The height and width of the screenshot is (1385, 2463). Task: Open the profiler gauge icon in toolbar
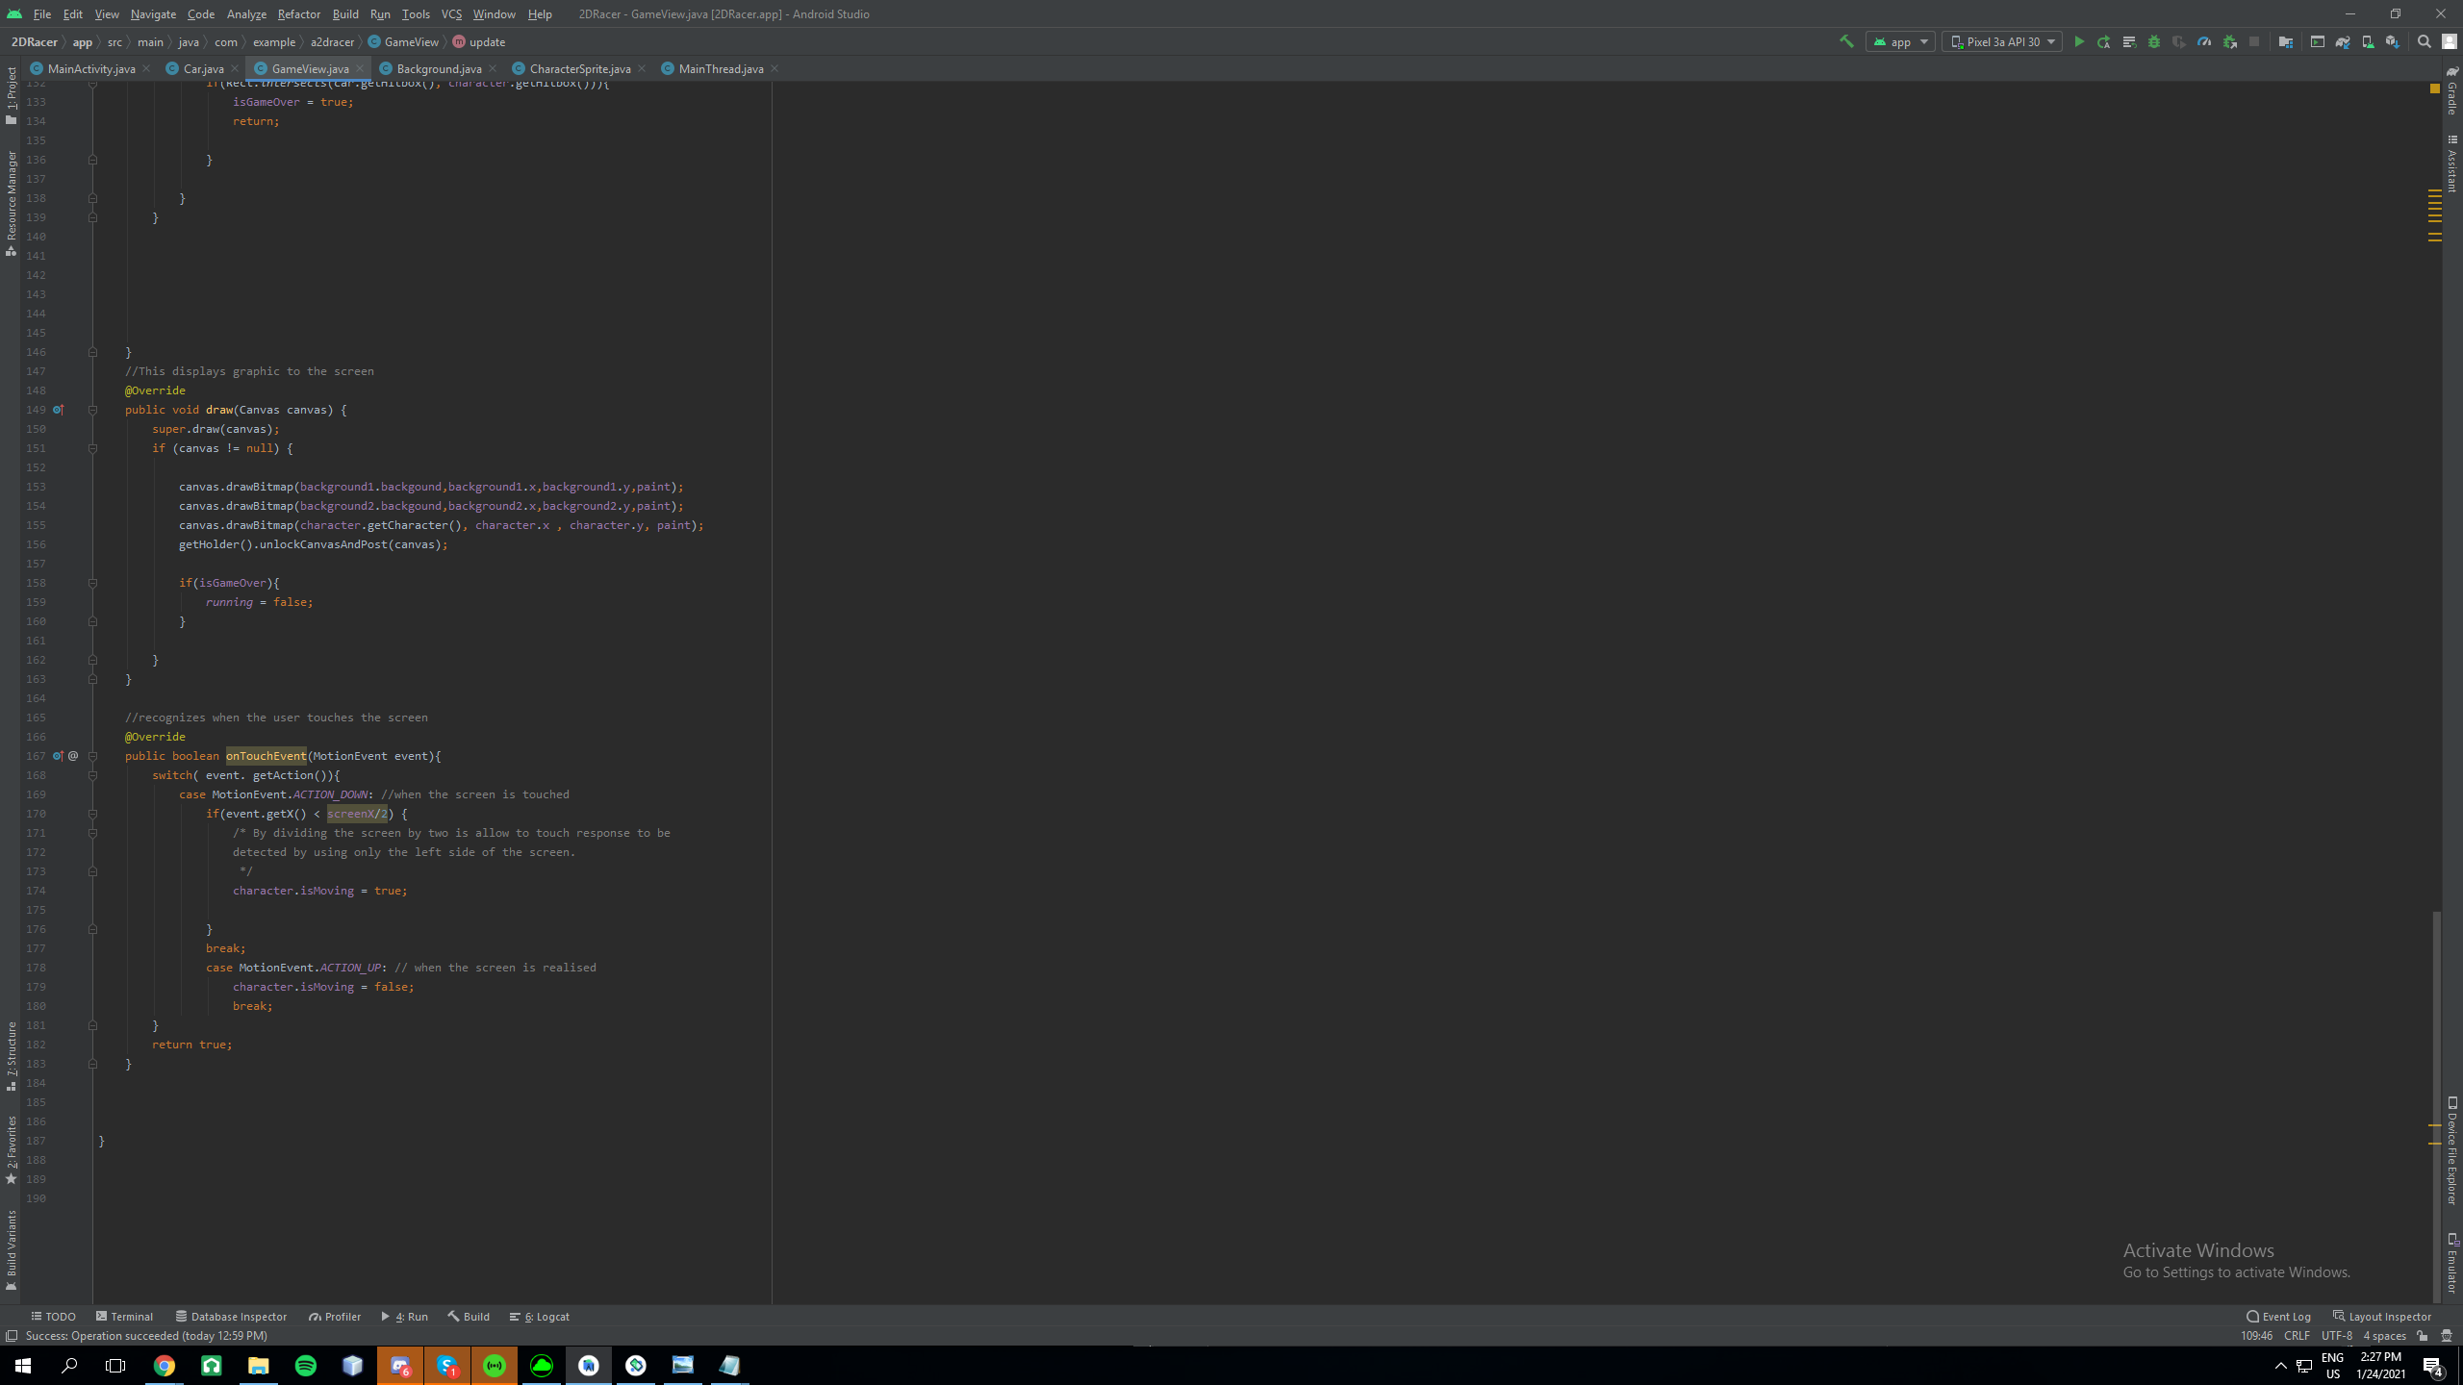(2204, 41)
